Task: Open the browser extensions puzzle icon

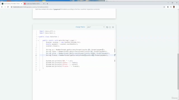Action: coord(168,7)
